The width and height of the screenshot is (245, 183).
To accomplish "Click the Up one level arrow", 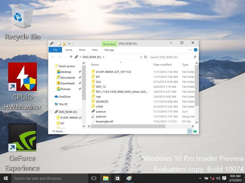I will tap(71, 57).
